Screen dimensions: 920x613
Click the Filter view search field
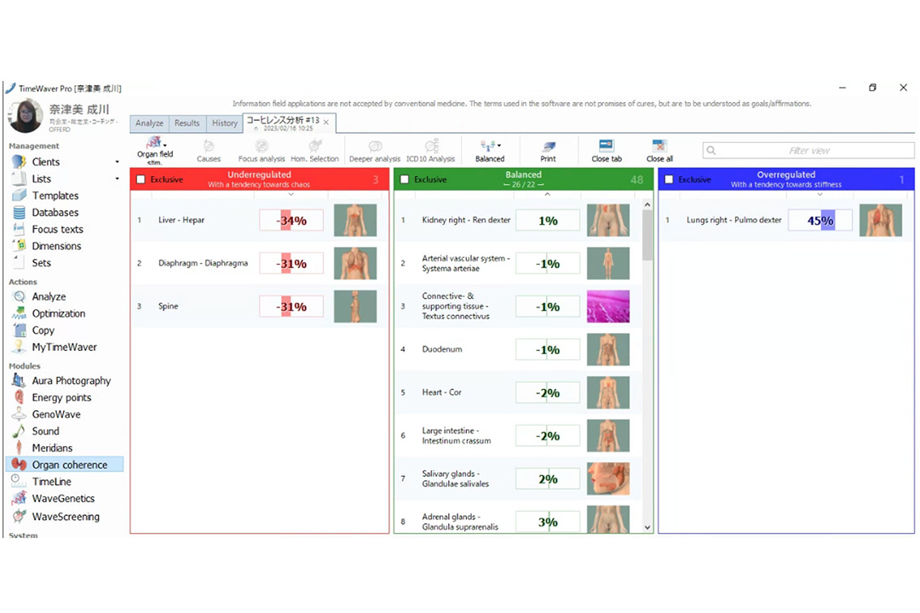(808, 151)
